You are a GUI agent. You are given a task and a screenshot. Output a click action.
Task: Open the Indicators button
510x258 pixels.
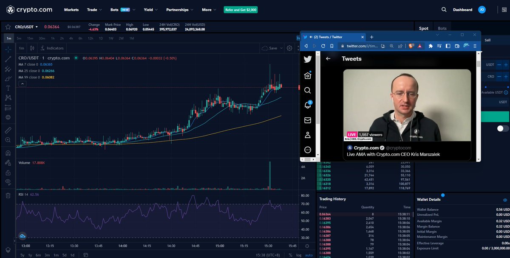pyautogui.click(x=52, y=48)
